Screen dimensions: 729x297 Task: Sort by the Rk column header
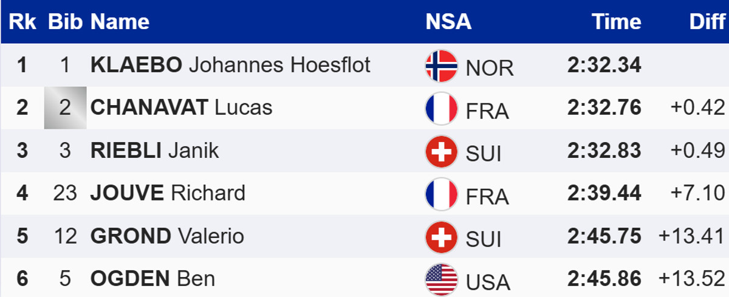pyautogui.click(x=22, y=22)
